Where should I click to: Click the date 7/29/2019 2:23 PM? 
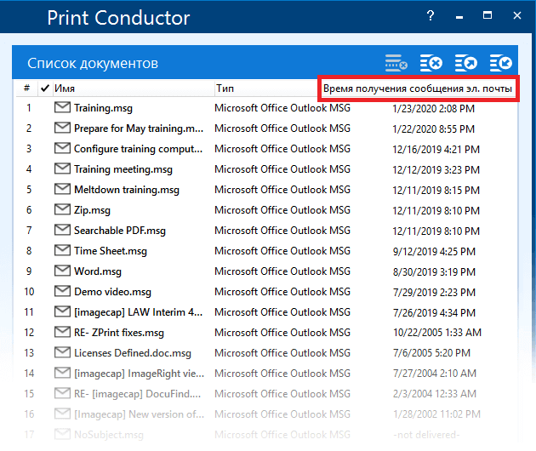click(434, 292)
